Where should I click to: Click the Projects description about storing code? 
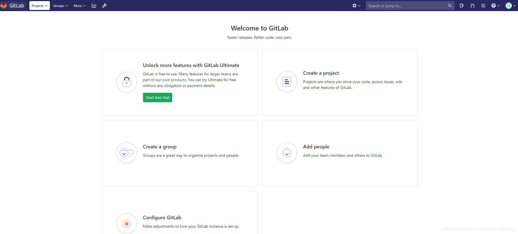[x=353, y=85]
